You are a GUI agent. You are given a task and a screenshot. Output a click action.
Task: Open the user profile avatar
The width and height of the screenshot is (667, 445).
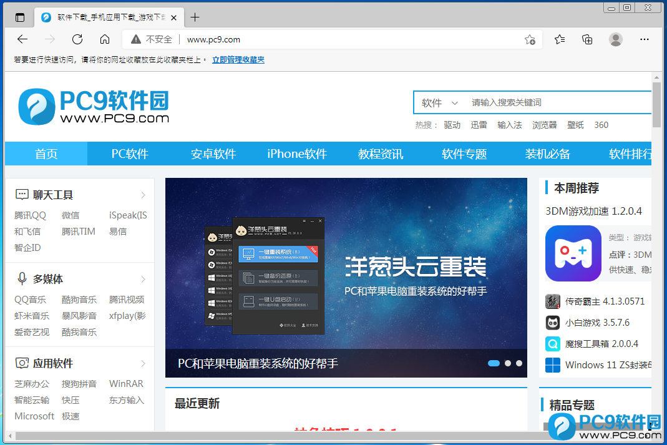click(616, 39)
